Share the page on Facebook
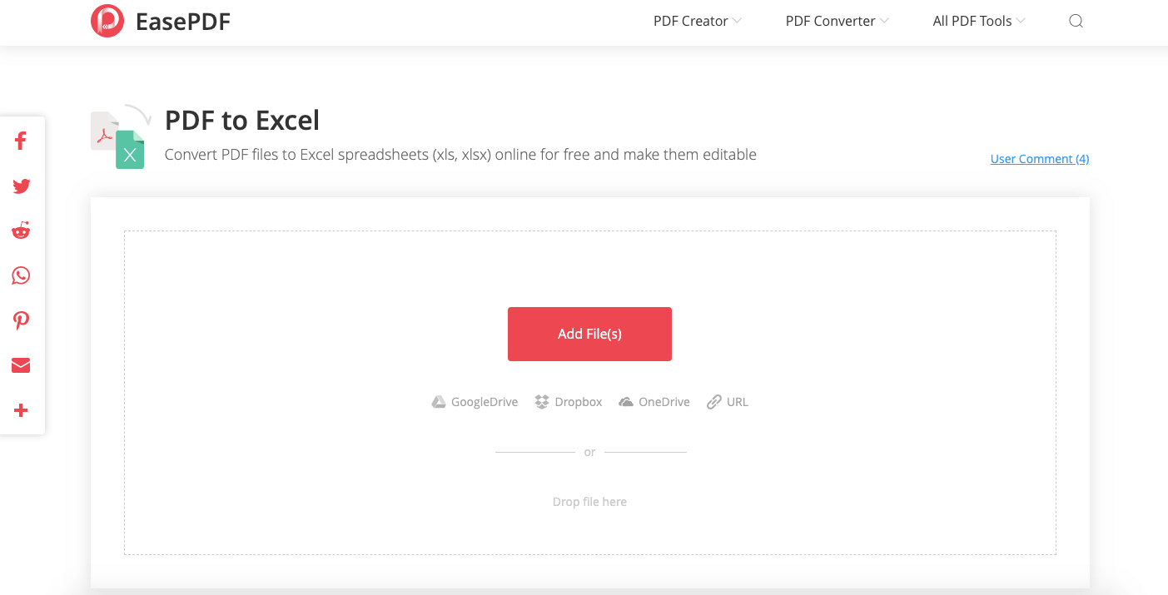The height and width of the screenshot is (595, 1168). [x=21, y=141]
